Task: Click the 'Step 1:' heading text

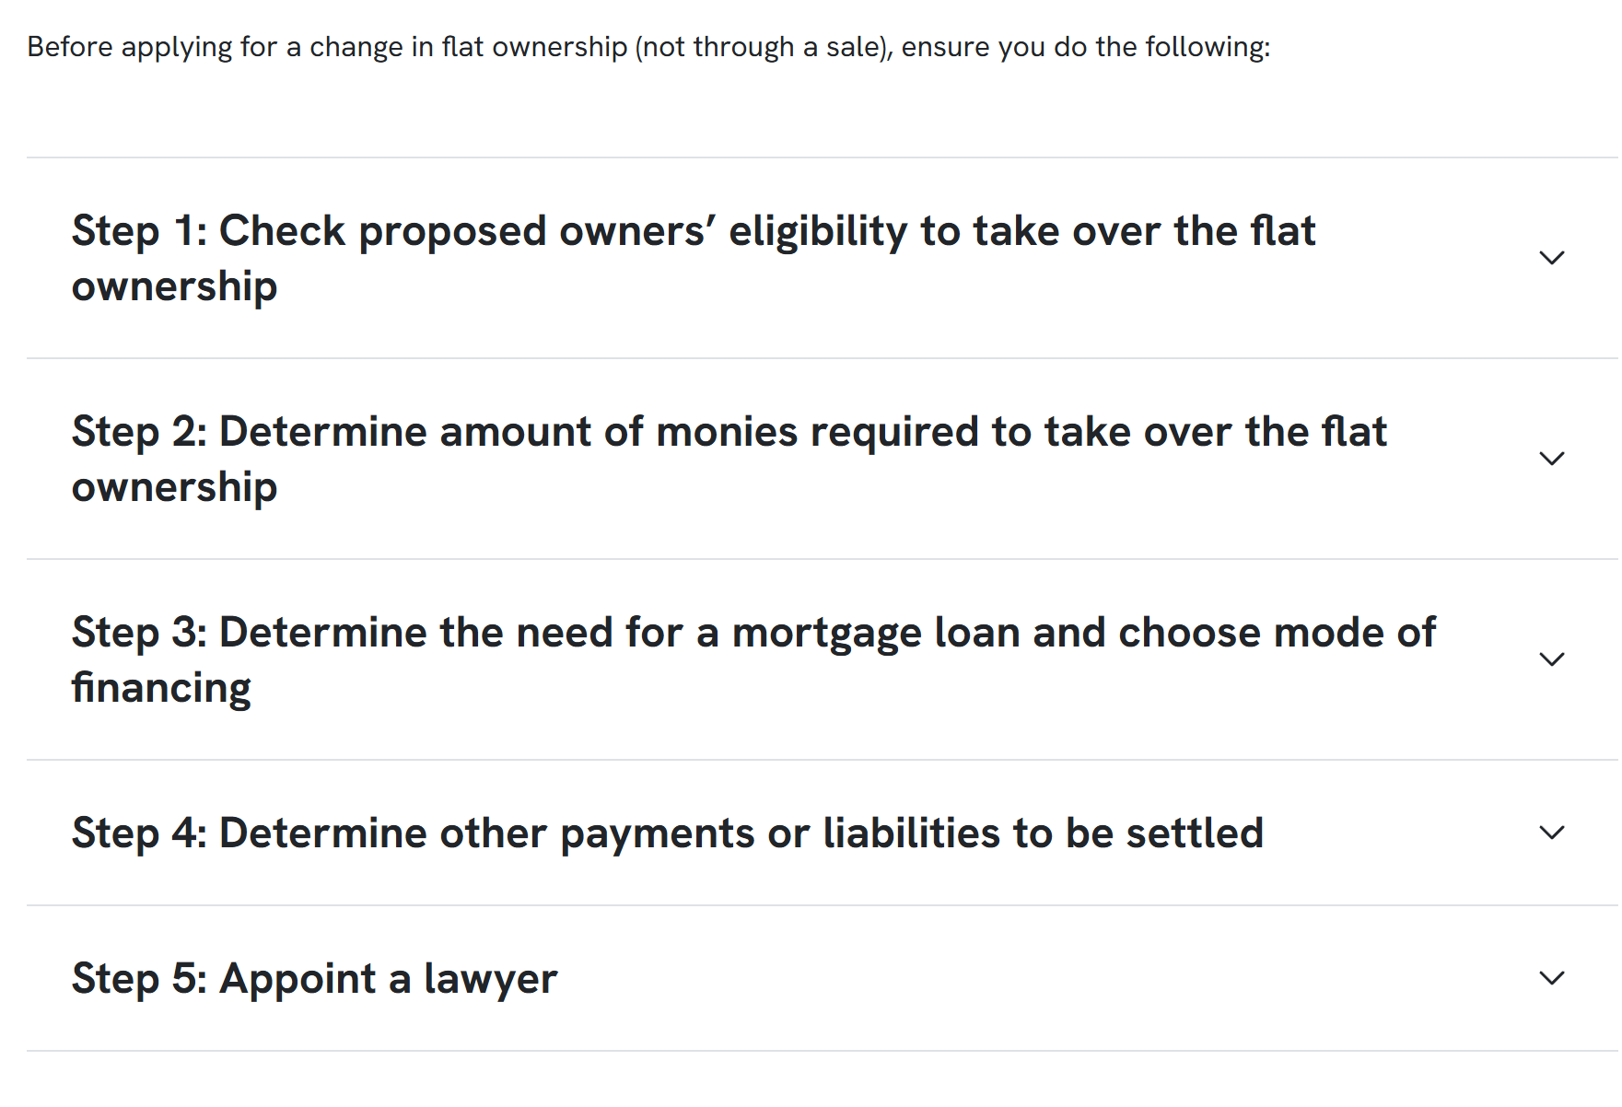Action: click(x=140, y=231)
